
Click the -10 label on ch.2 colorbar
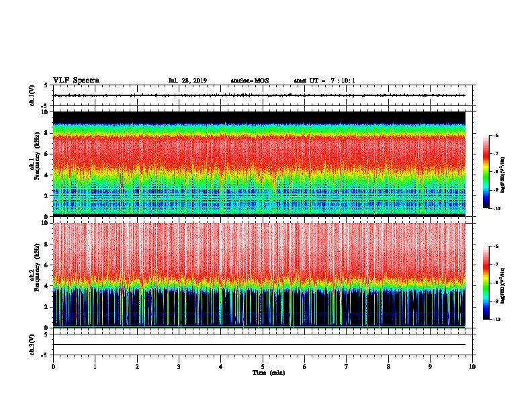pyautogui.click(x=497, y=319)
